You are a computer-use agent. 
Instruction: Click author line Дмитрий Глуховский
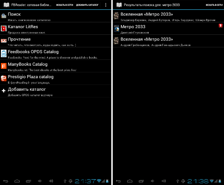pos(134,33)
